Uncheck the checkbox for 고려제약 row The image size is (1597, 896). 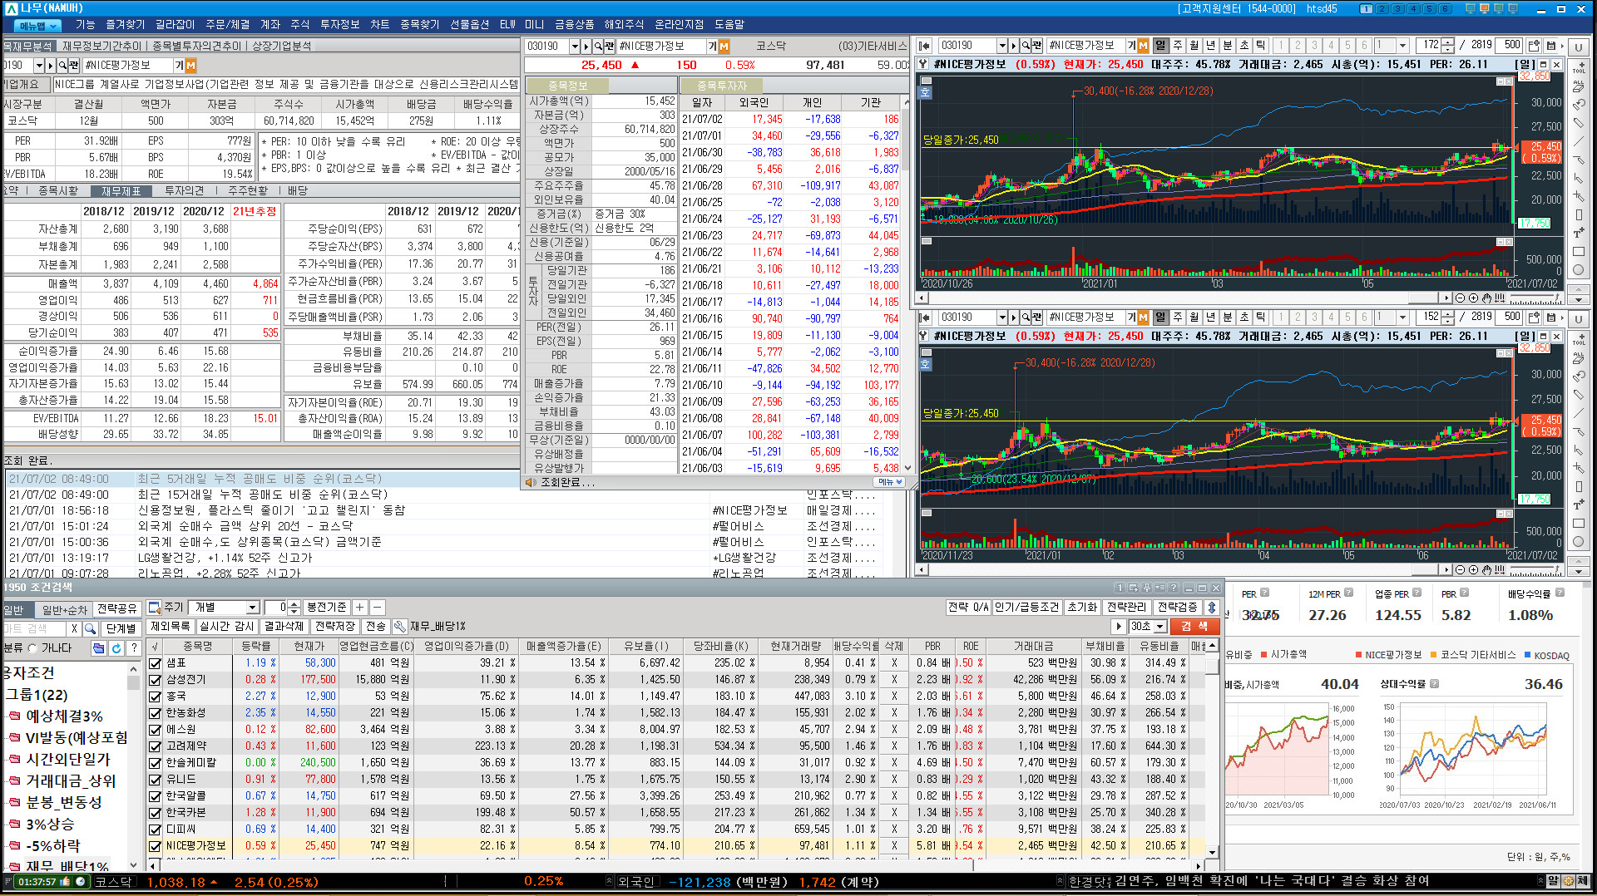pos(155,746)
